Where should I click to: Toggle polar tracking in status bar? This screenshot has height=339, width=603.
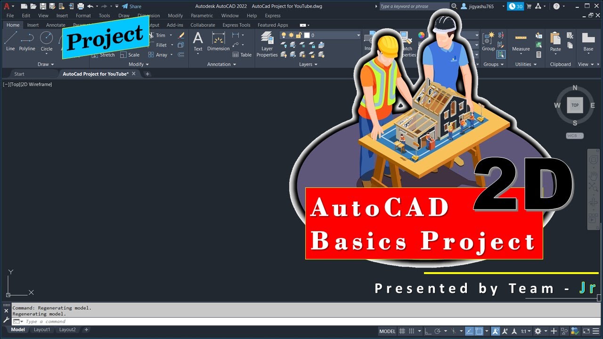tap(438, 331)
